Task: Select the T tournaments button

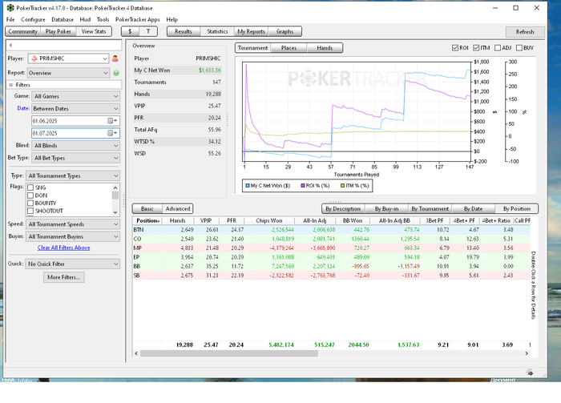Action: [148, 31]
